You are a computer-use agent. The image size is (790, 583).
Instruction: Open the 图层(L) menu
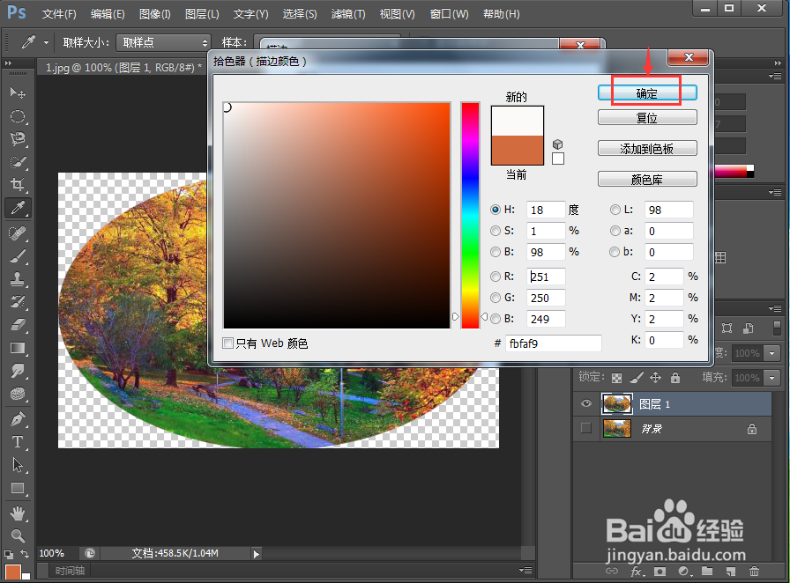202,13
